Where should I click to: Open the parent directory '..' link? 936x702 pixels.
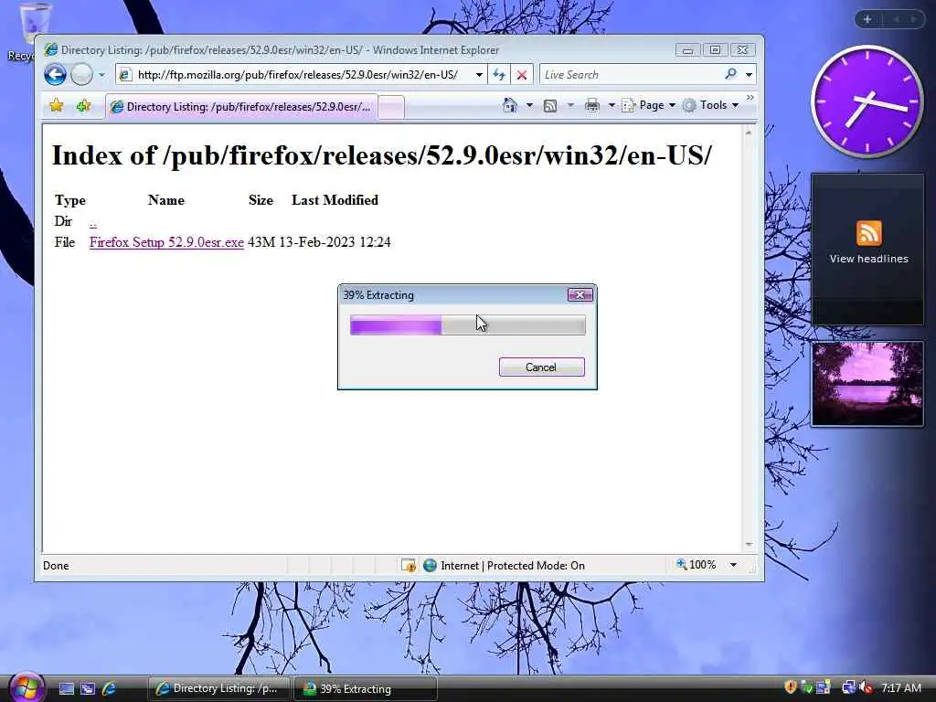click(93, 222)
